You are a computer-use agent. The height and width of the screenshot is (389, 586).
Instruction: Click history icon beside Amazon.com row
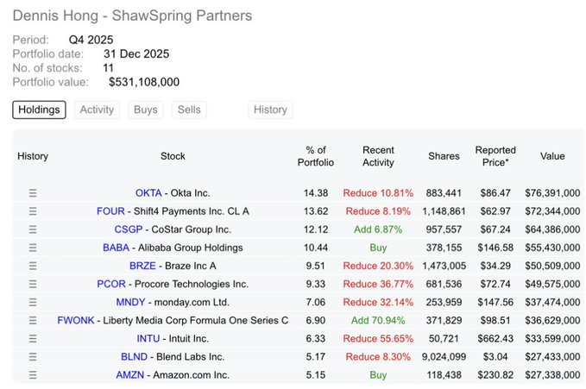[33, 374]
